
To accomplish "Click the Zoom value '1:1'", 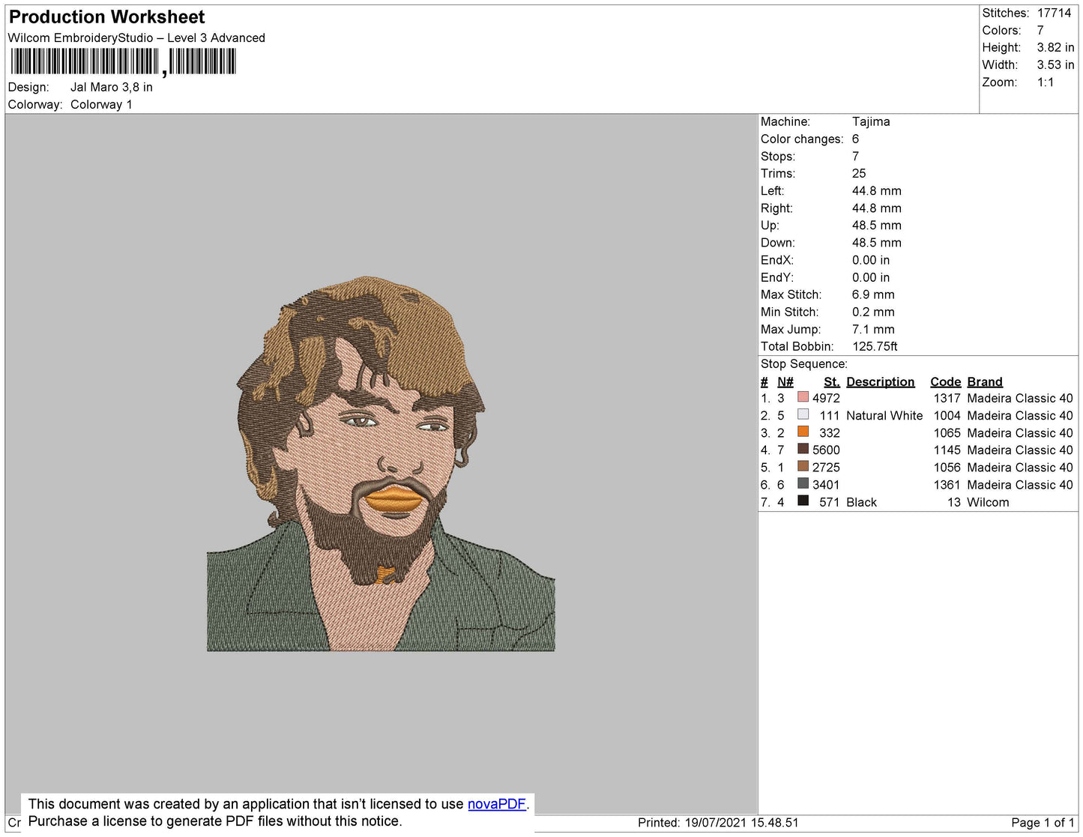I will pyautogui.click(x=1046, y=82).
